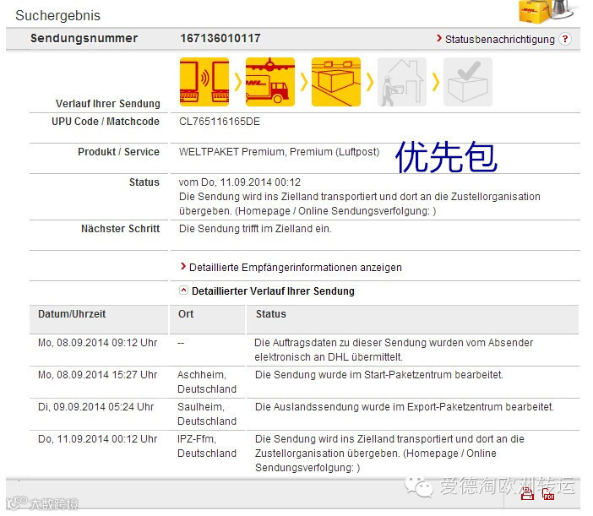Click the DHL package image top right
Screen dimensions: 593x516
tap(547, 11)
